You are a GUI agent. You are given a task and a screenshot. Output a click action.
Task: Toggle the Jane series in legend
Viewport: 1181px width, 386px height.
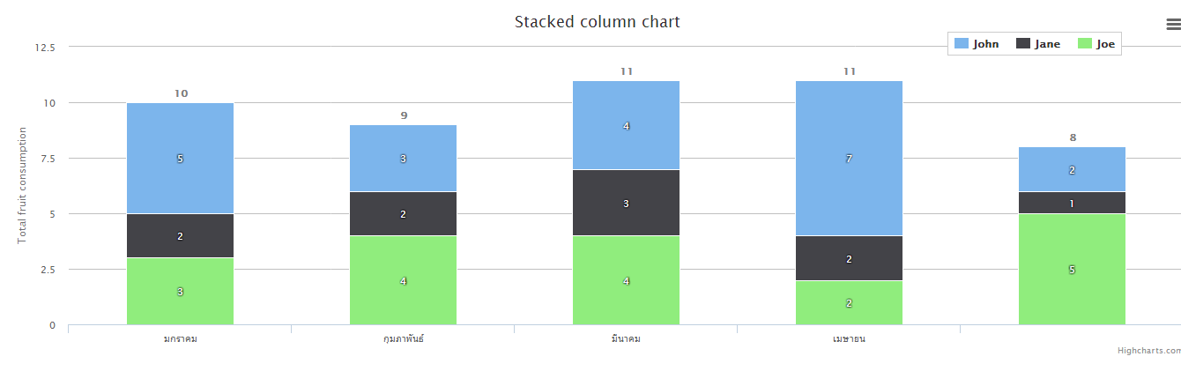[1047, 44]
